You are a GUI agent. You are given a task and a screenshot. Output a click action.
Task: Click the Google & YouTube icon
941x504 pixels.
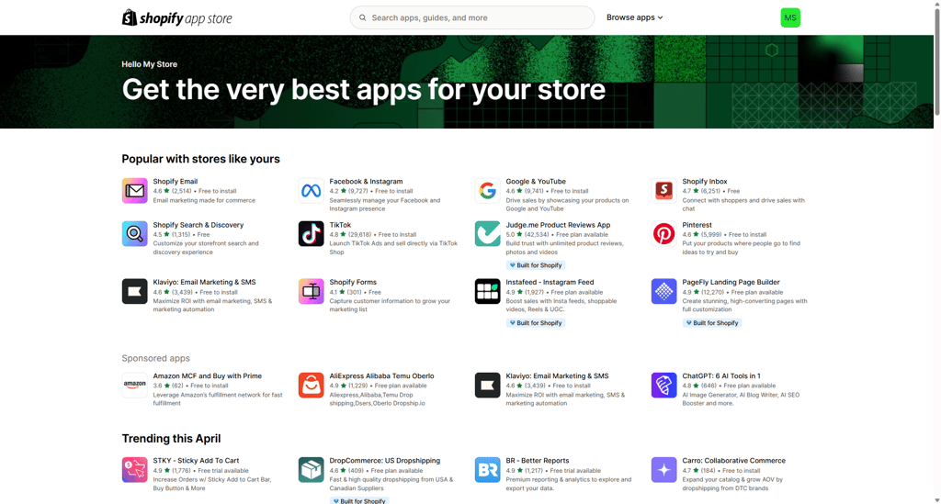[487, 191]
